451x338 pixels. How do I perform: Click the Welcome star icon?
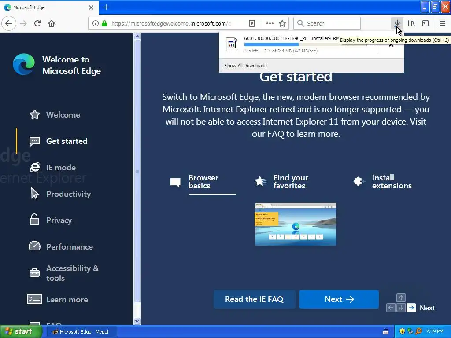(x=34, y=115)
